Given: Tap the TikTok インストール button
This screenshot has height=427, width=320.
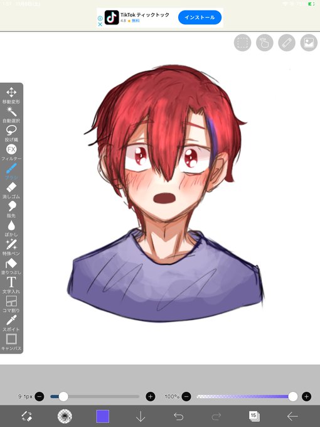Looking at the screenshot, I should point(200,18).
